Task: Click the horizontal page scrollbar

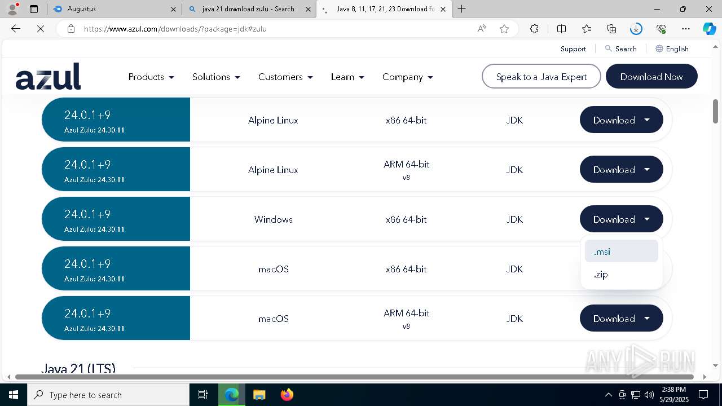Action: pos(354,377)
